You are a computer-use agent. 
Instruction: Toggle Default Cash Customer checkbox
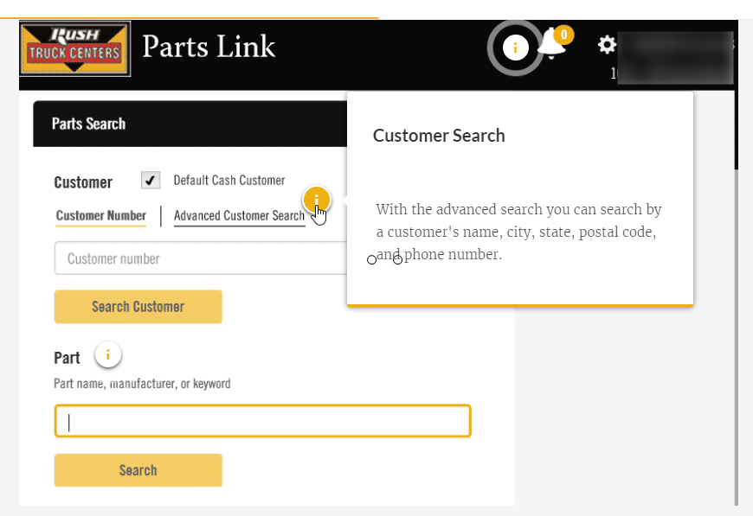click(x=151, y=181)
